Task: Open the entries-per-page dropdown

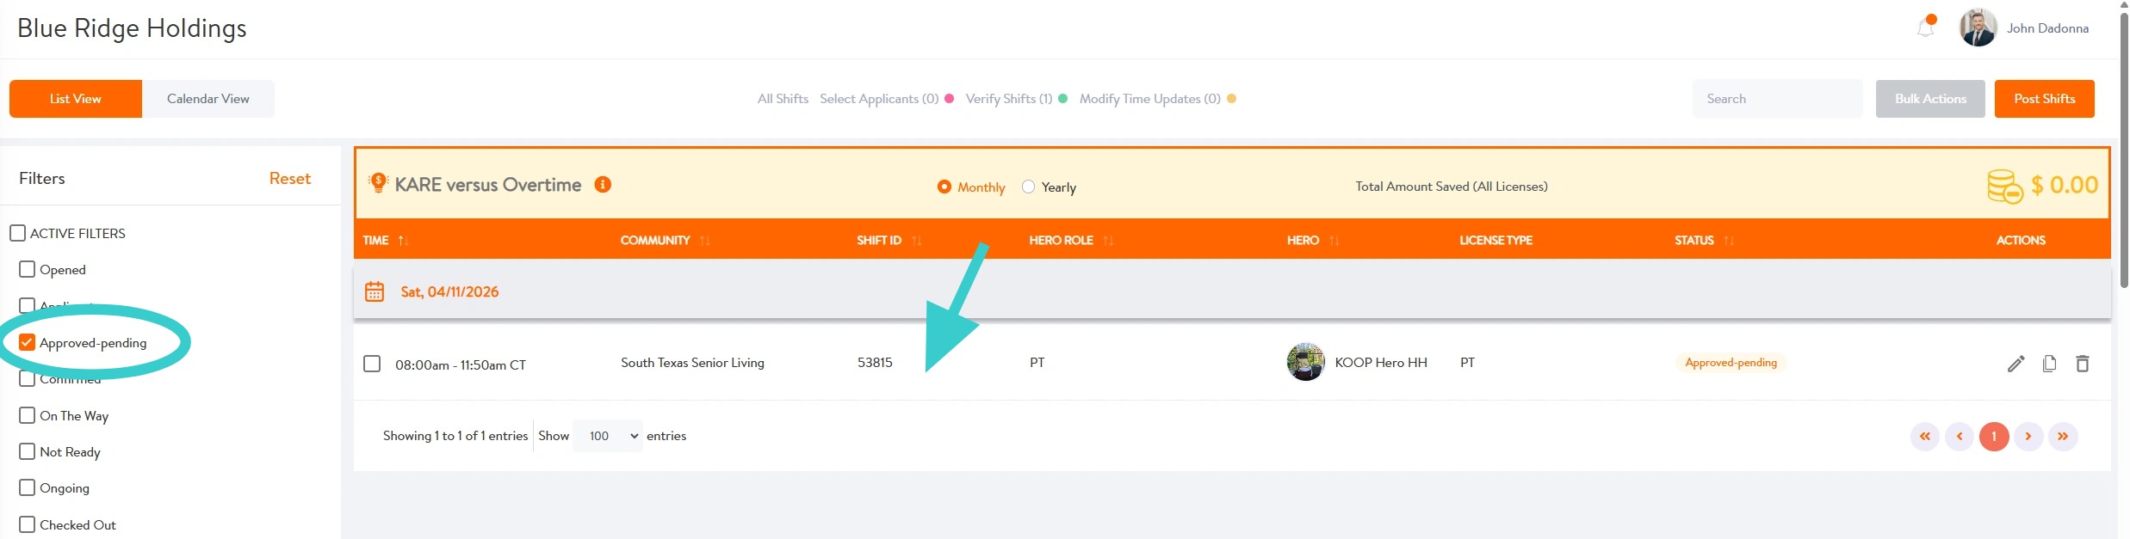Action: coord(608,437)
